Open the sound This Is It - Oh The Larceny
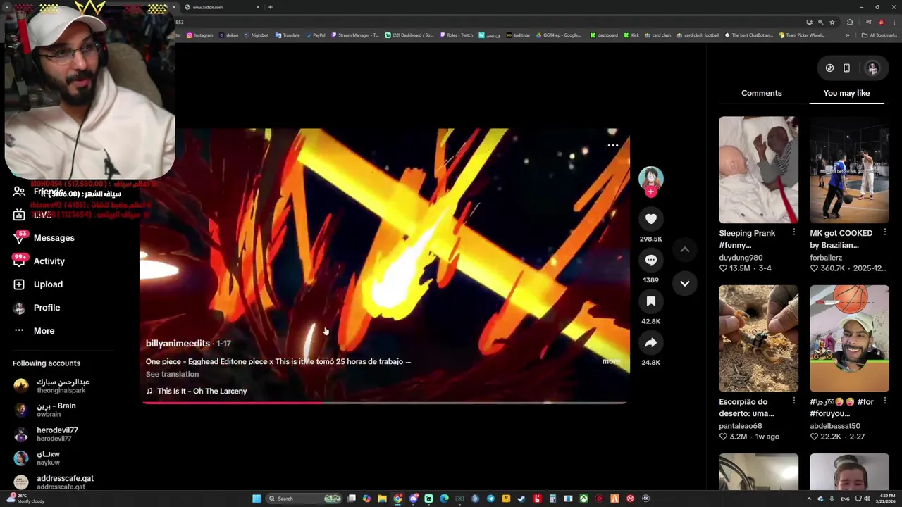The height and width of the screenshot is (507, 902). coord(202,391)
